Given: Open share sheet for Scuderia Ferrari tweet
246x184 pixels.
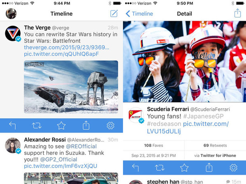Looking at the screenshot, I should pyautogui.click(x=209, y=167).
